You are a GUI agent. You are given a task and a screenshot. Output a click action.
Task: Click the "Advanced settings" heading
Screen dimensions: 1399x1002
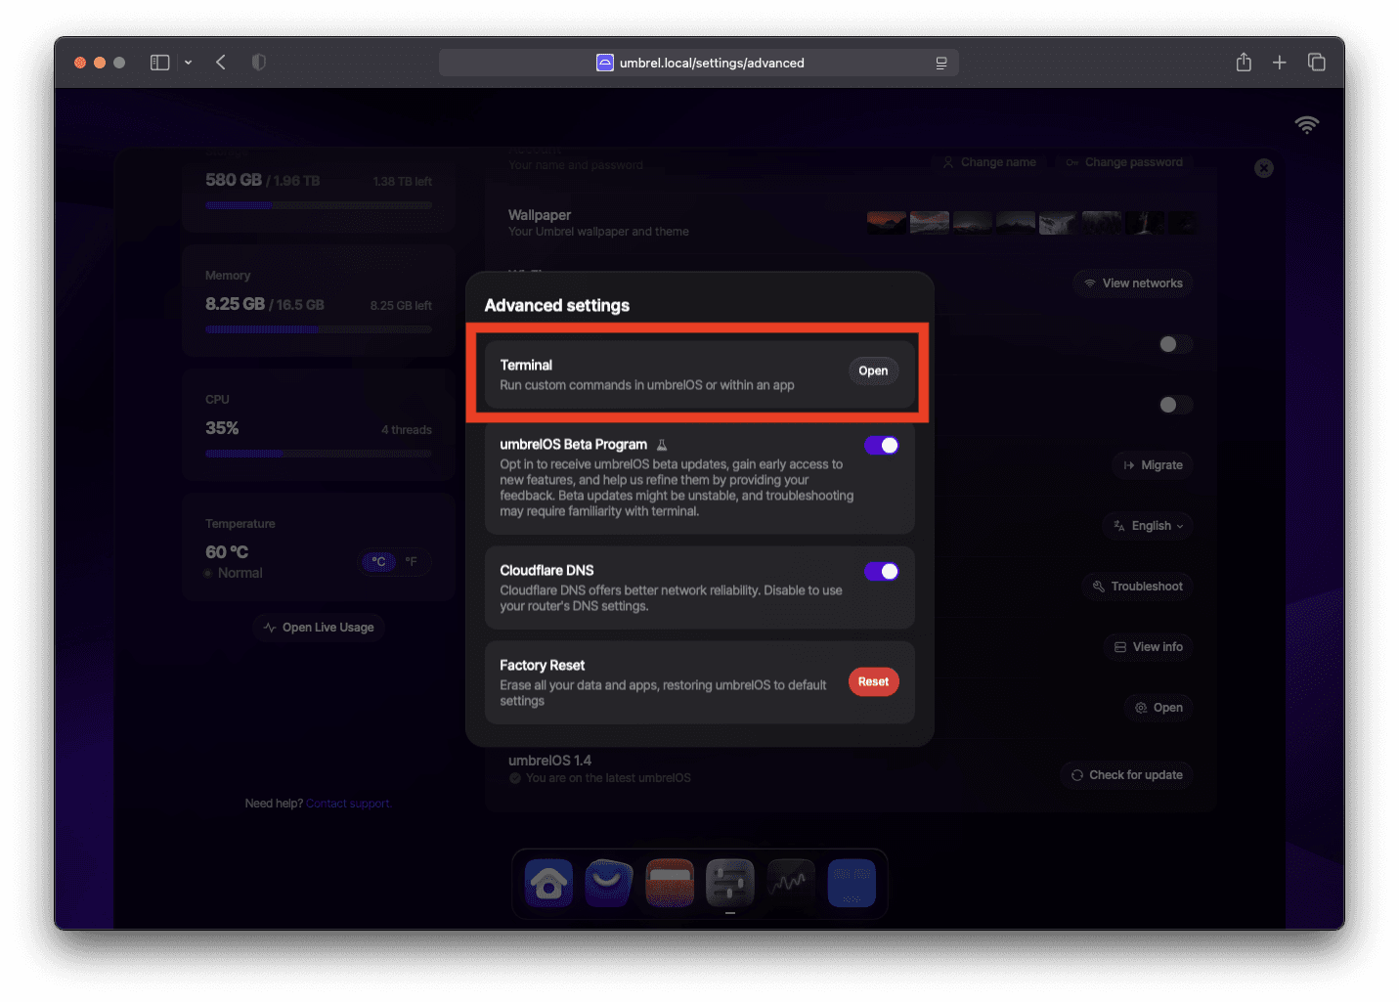click(557, 306)
